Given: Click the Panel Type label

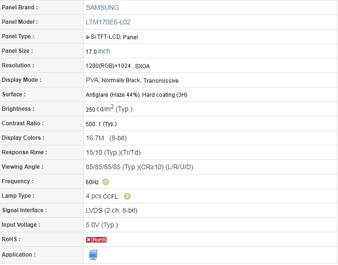Looking at the screenshot, I should (x=18, y=36).
